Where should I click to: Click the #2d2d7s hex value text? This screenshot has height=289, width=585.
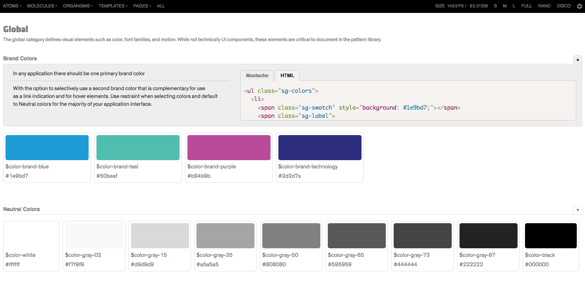(x=290, y=176)
